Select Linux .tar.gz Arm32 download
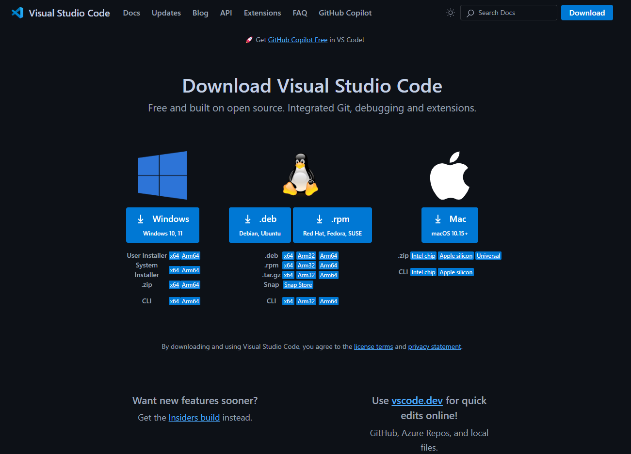 click(307, 275)
